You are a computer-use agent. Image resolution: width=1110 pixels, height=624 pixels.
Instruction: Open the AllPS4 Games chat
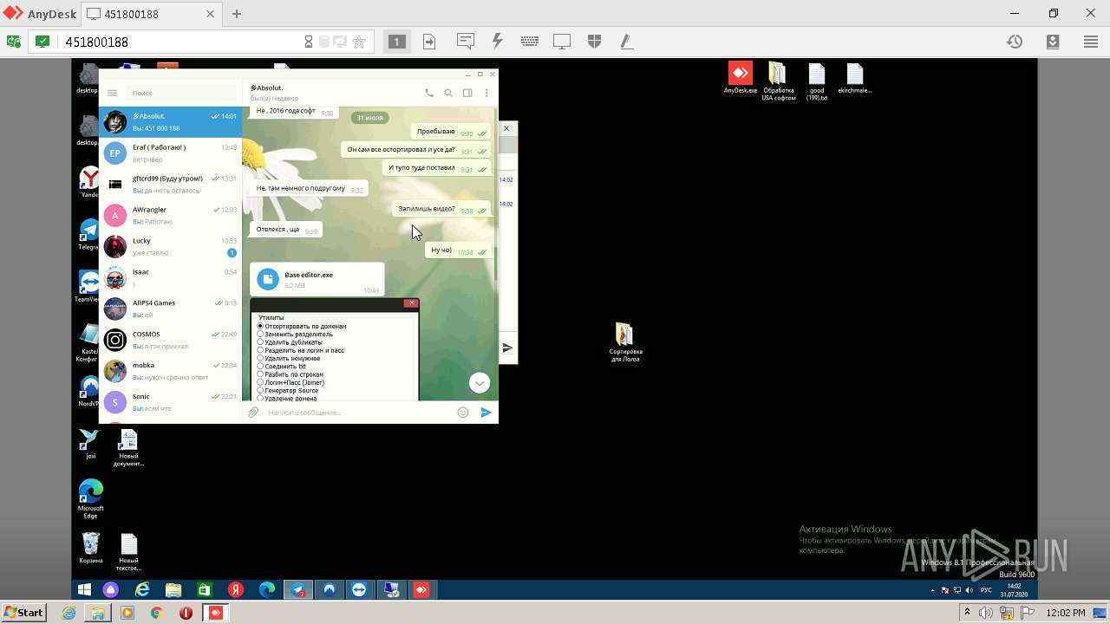170,309
